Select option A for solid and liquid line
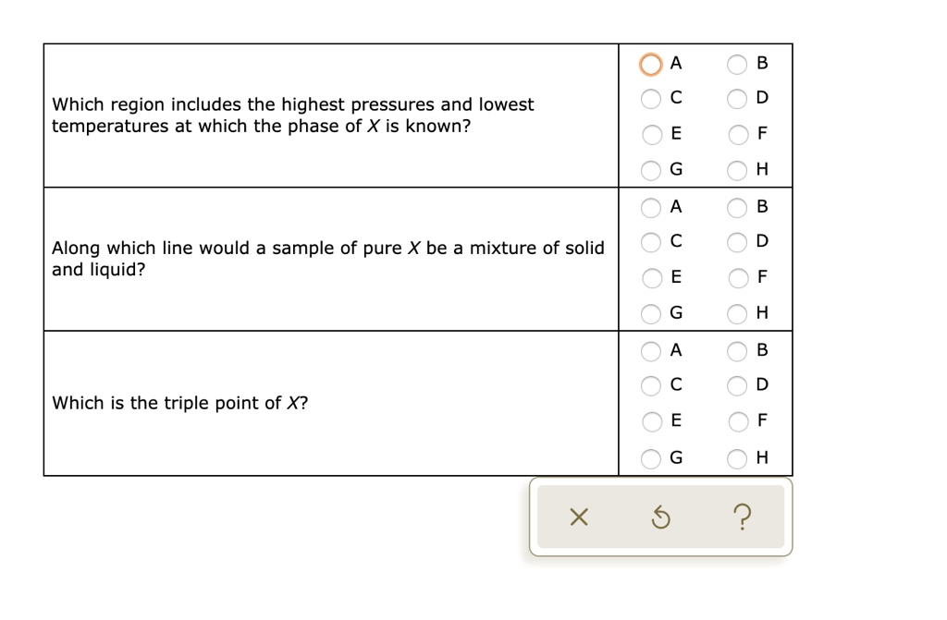The image size is (947, 620). 651,208
